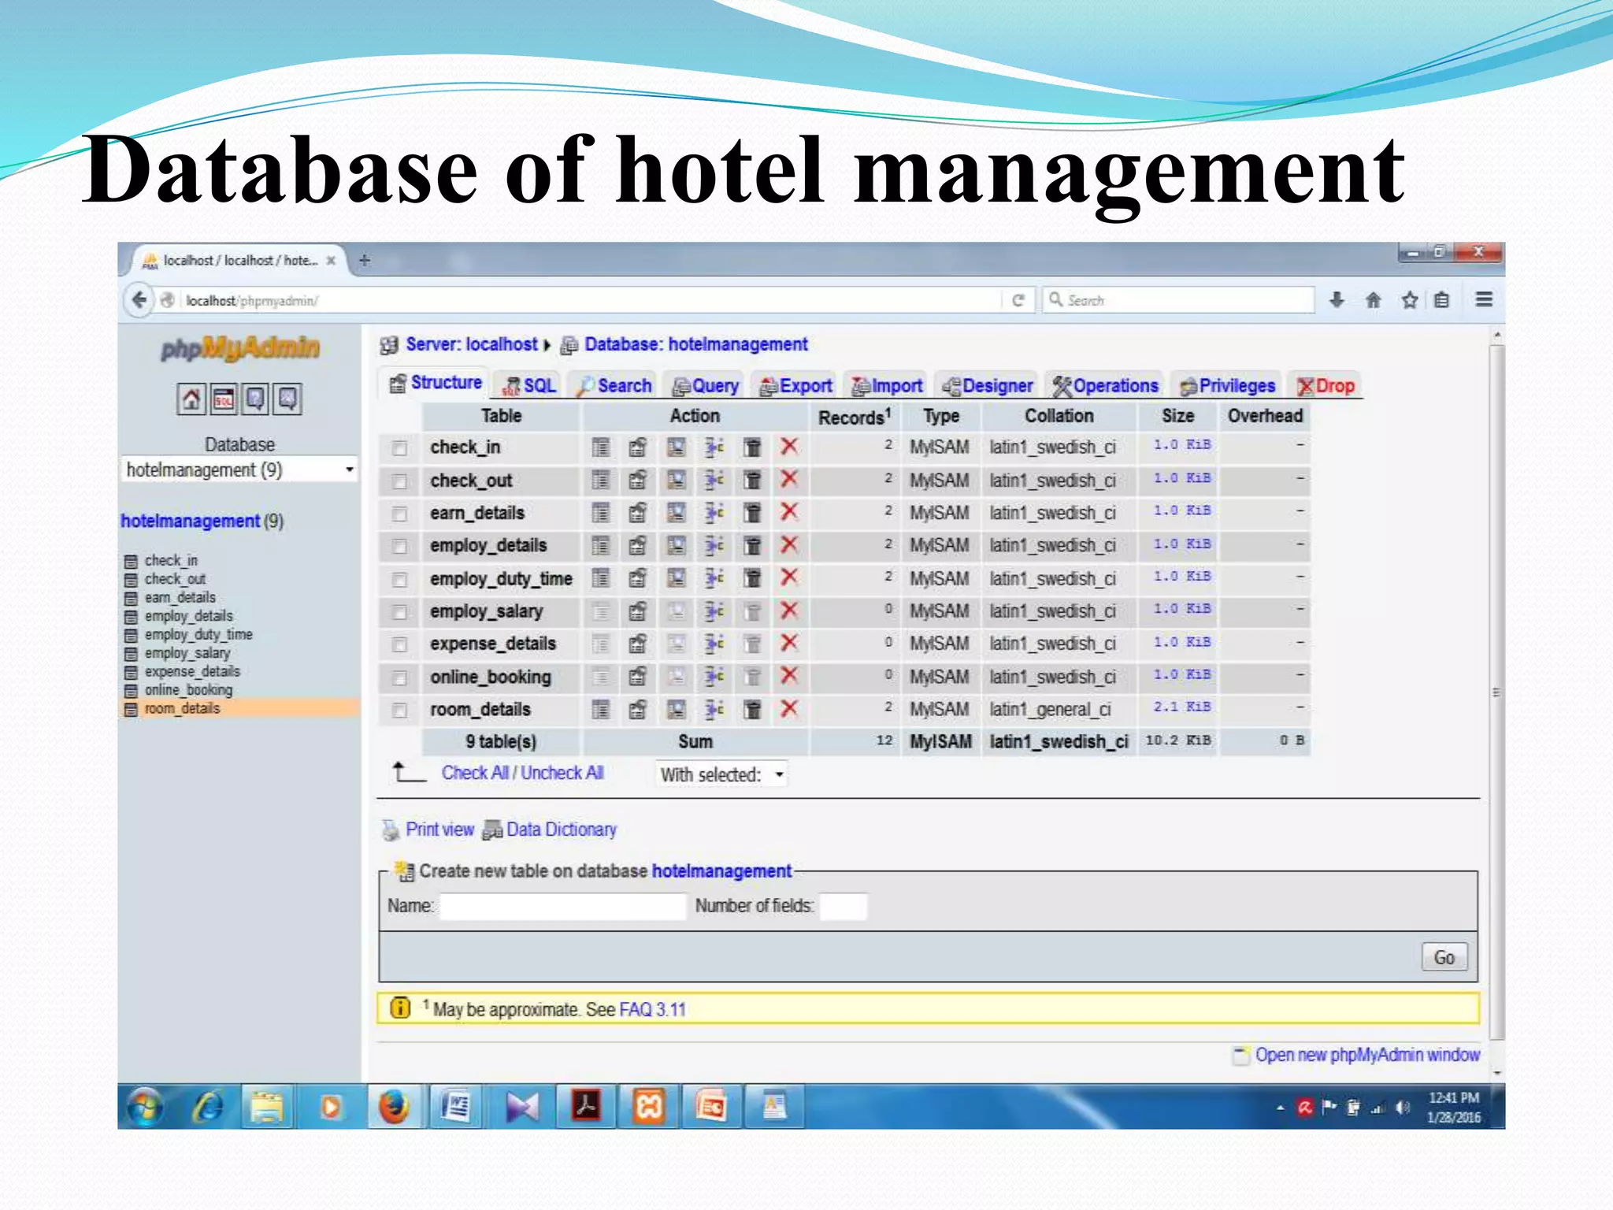Open the SQL query window icon in sidebar
The height and width of the screenshot is (1210, 1613).
click(x=224, y=399)
